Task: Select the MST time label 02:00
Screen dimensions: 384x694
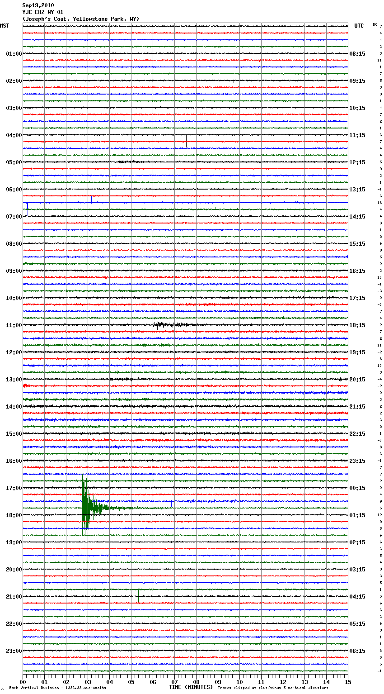Action: point(14,81)
